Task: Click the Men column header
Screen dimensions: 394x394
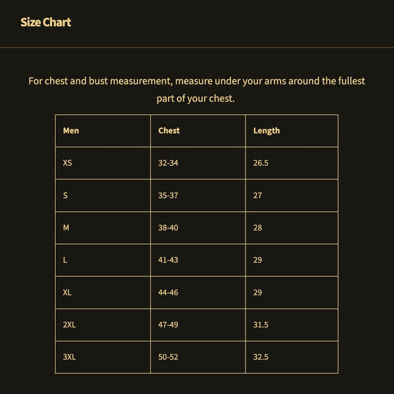Action: point(71,131)
